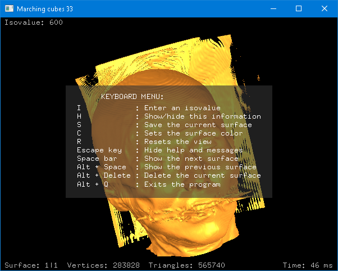Click the "Show the next surface" entry
The height and width of the screenshot is (271, 338).
pyautogui.click(x=191, y=159)
